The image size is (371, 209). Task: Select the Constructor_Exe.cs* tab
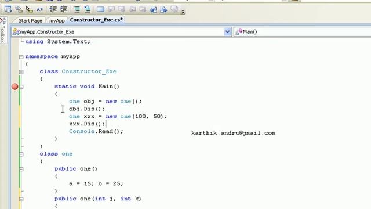(x=96, y=20)
